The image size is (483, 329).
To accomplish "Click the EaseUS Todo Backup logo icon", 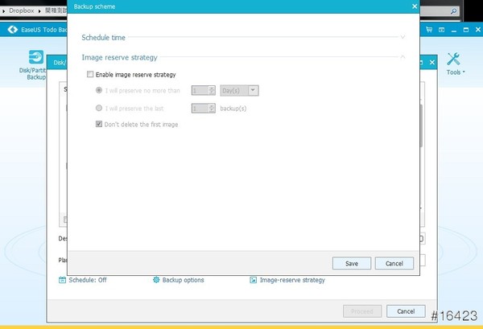I will tap(13, 30).
